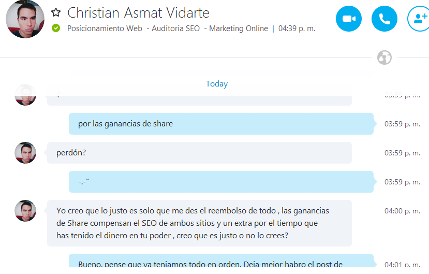
Task: Select the partially visible 'Bueno, pense' message
Action: [221, 261]
